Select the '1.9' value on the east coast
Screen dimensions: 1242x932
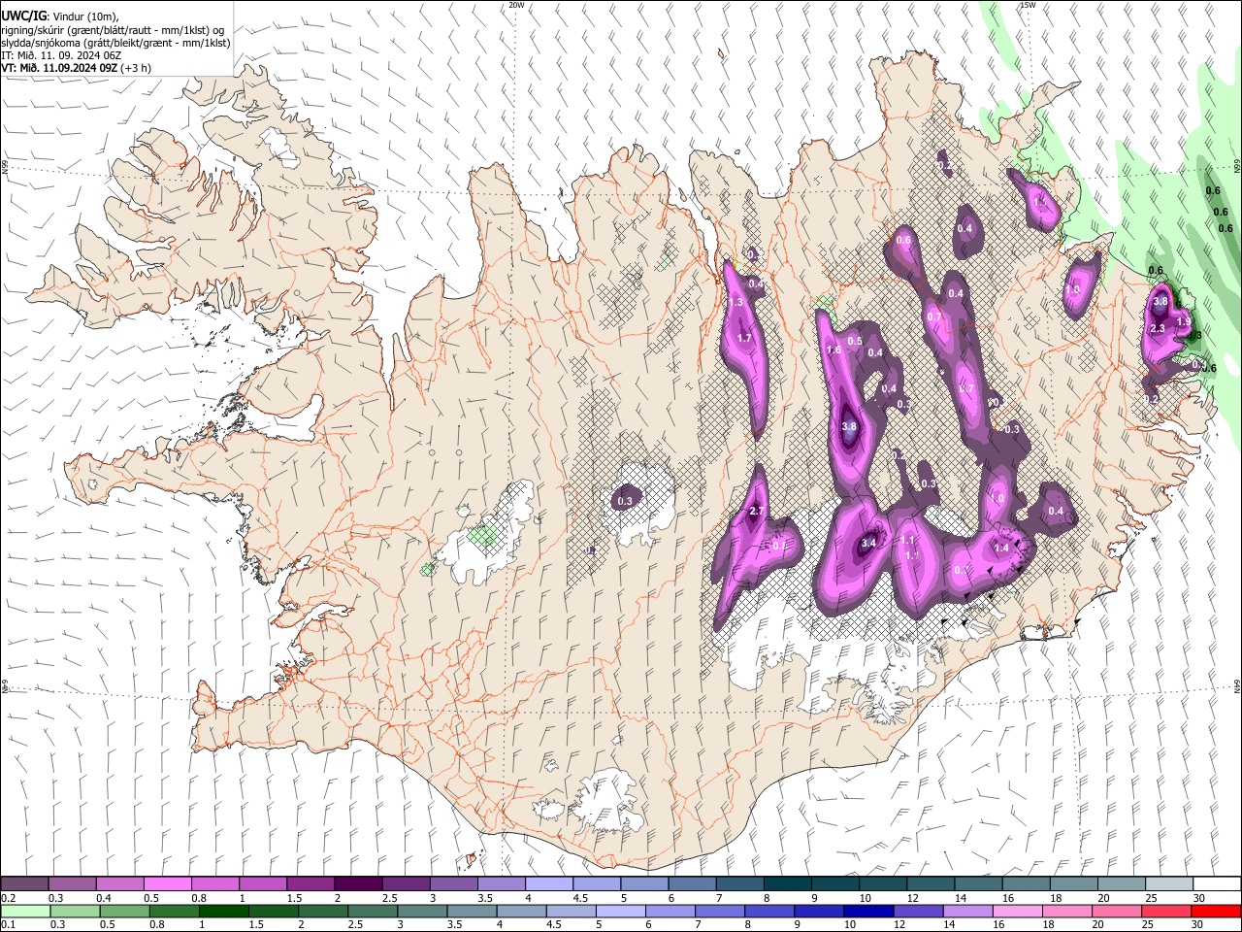(x=1183, y=322)
